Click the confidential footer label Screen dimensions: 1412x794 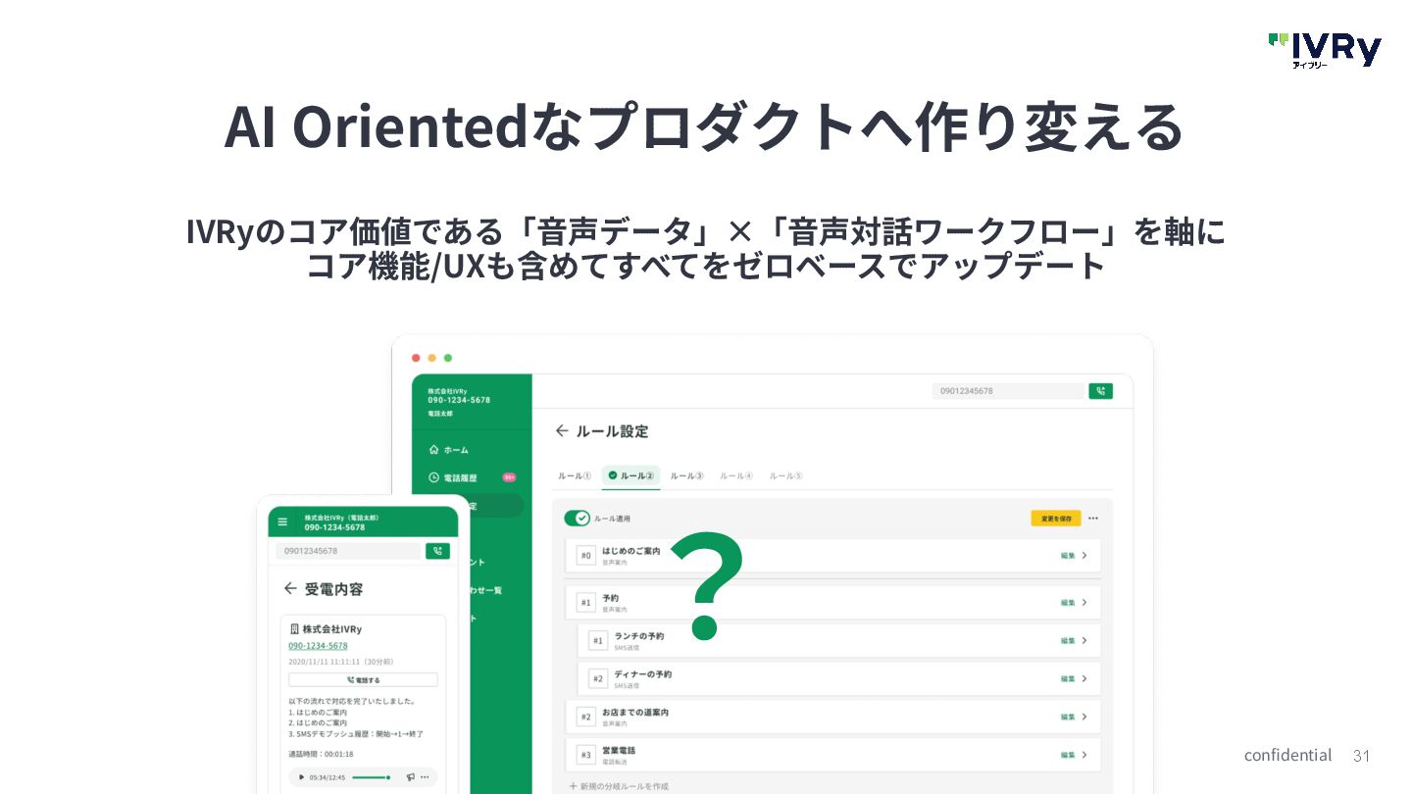click(1287, 755)
